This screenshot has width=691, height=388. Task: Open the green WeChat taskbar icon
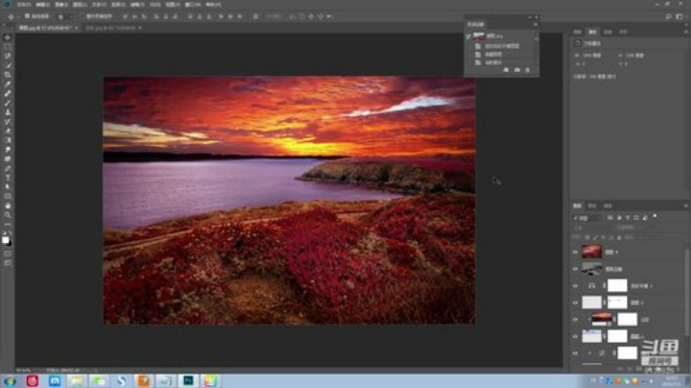99,381
